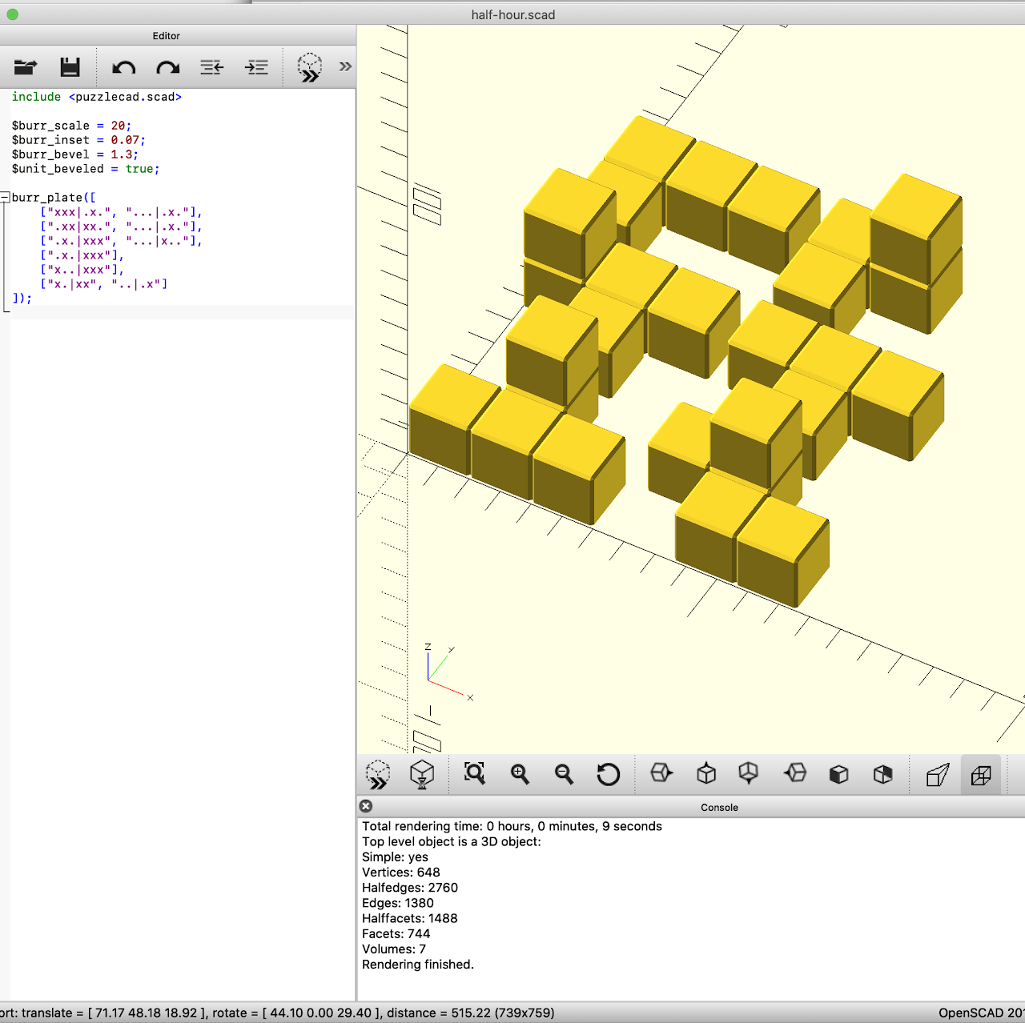
Task: Zoom out of the 3D viewport
Action: 564,774
